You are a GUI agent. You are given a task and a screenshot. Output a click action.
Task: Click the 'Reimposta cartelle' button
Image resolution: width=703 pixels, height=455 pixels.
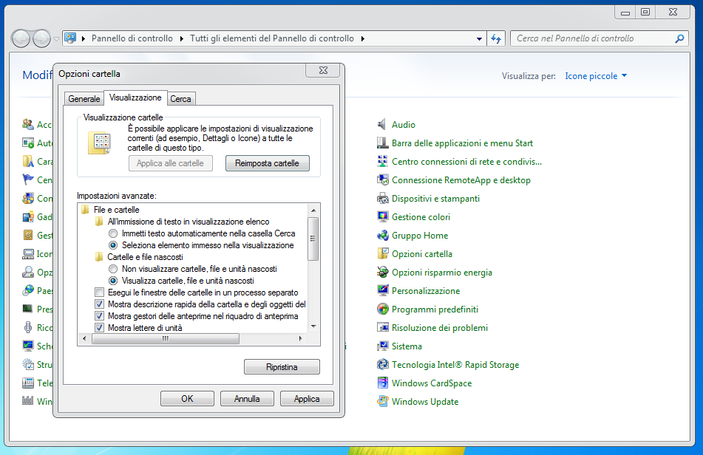267,163
